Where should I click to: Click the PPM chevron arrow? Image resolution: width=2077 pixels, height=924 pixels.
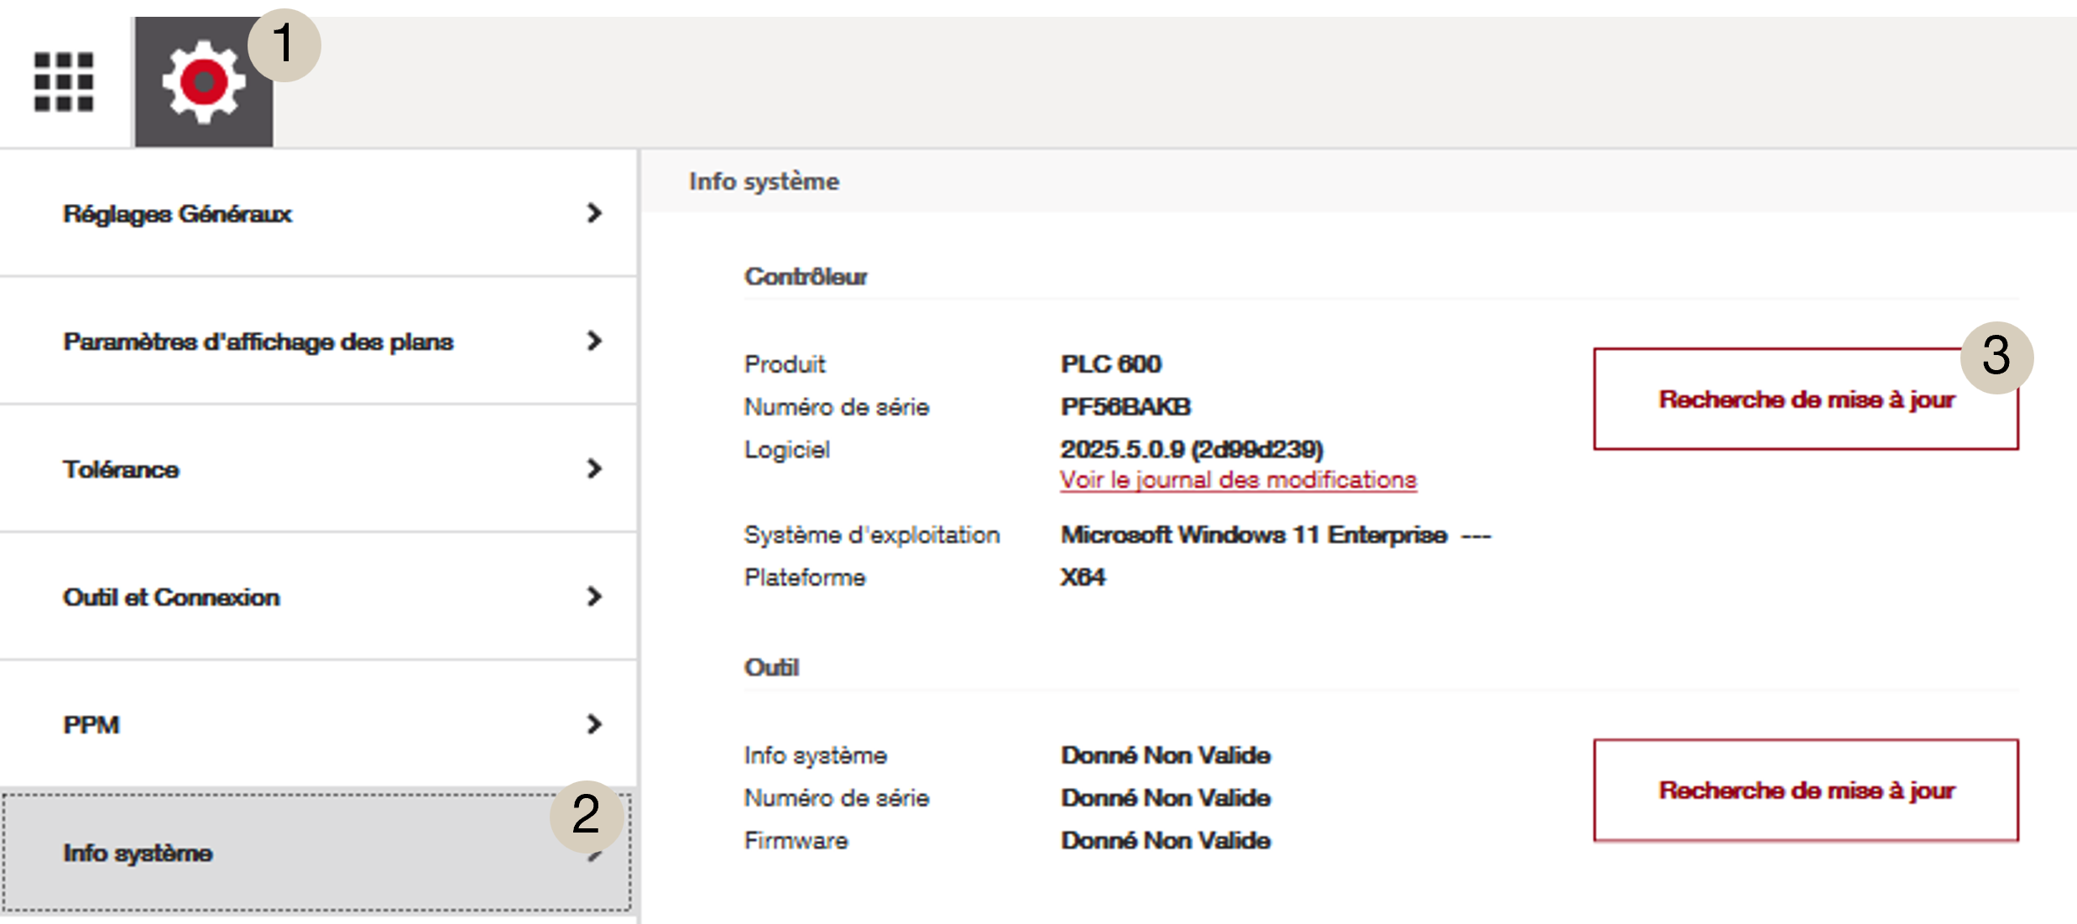tap(594, 724)
